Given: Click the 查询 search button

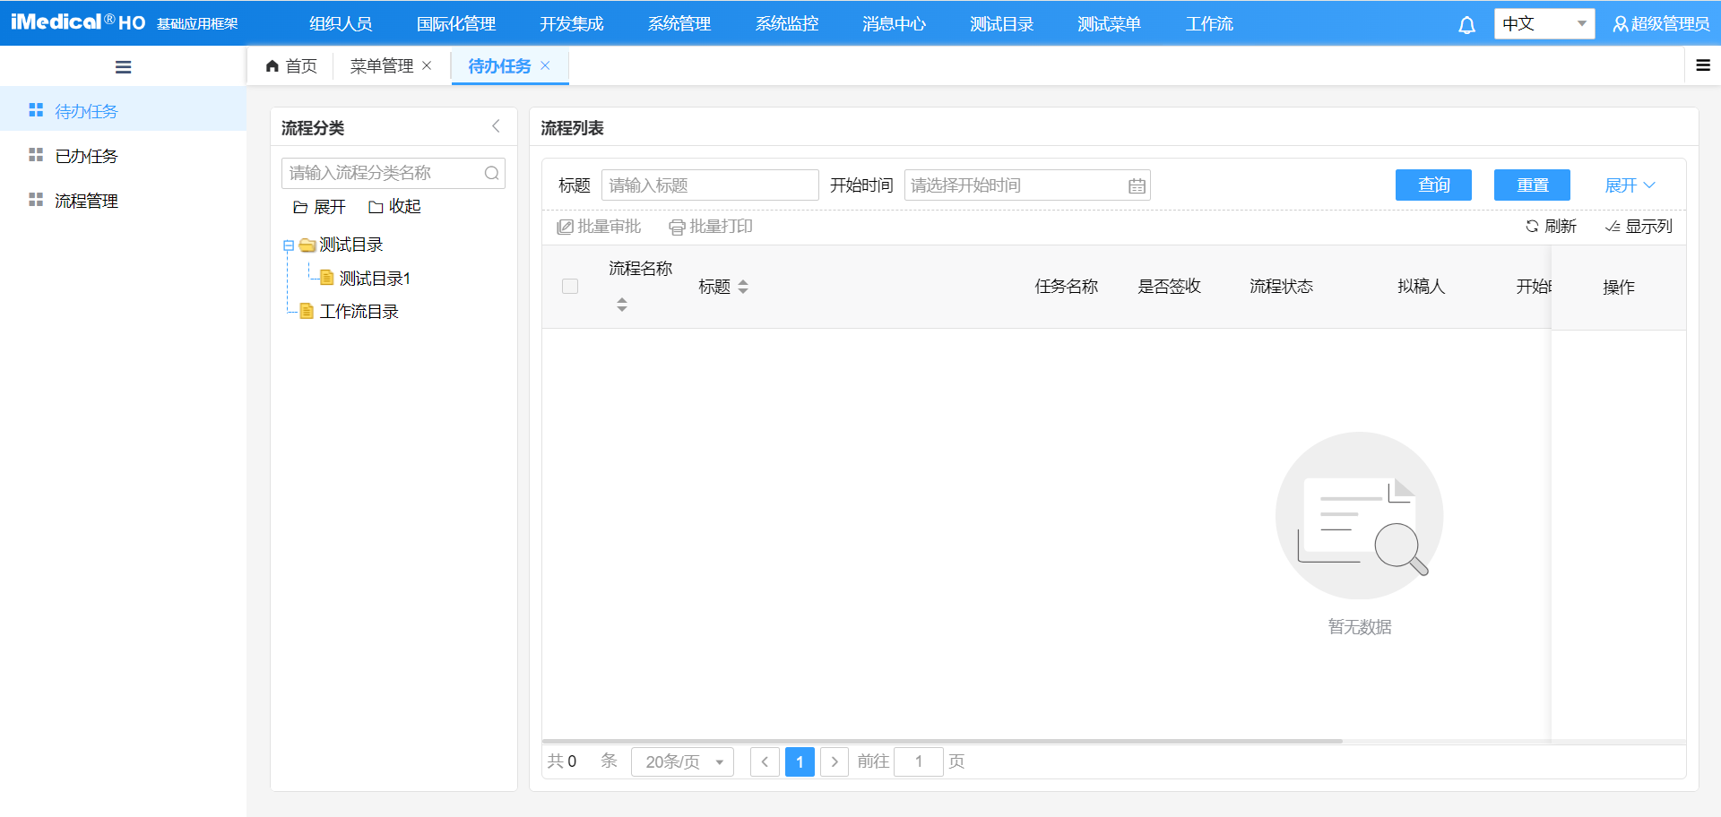Looking at the screenshot, I should [x=1433, y=185].
